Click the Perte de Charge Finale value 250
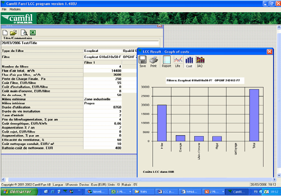Screen dimensions: 281x196 pyautogui.click(x=102, y=79)
